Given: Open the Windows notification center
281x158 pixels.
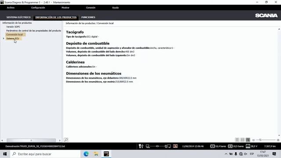Looking at the screenshot, I should [274, 154].
